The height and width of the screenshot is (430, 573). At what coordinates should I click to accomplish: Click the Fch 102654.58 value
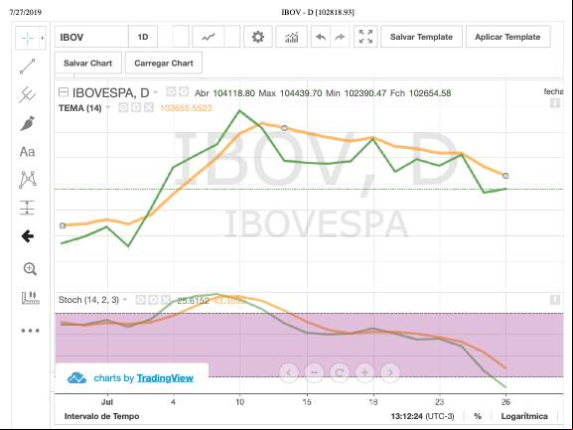430,93
